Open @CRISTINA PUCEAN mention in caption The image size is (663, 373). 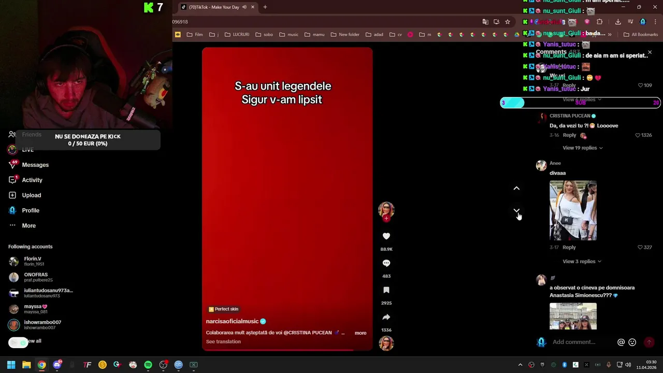tap(308, 333)
